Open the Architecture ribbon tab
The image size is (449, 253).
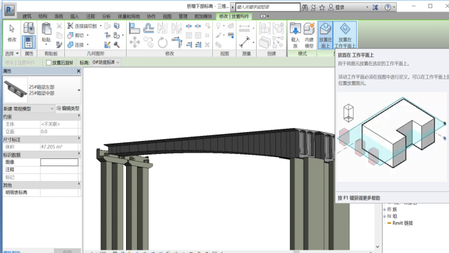27,16
